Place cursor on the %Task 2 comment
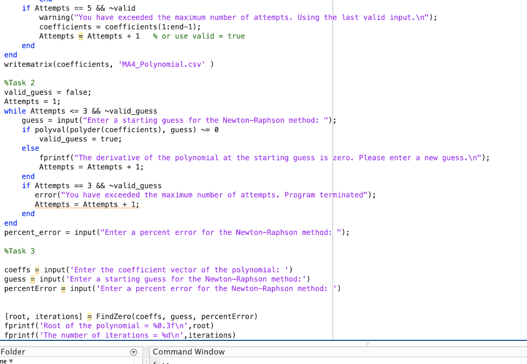Image resolution: width=527 pixels, height=364 pixels. [x=19, y=83]
